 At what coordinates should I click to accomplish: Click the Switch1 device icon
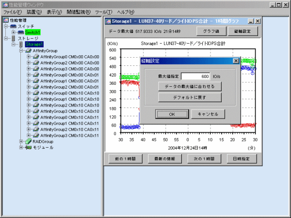coord(21,32)
